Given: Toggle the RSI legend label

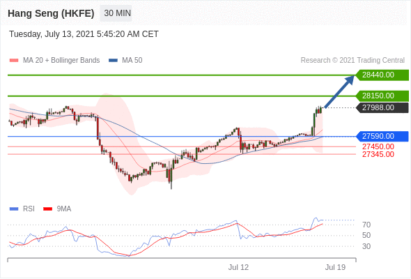Looking at the screenshot, I should click(x=29, y=209).
